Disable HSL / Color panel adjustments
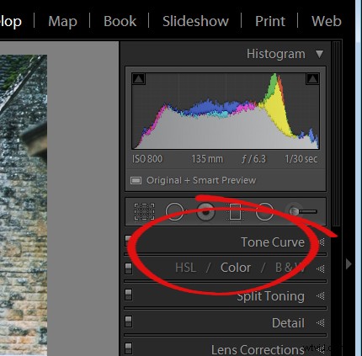 tap(128, 268)
